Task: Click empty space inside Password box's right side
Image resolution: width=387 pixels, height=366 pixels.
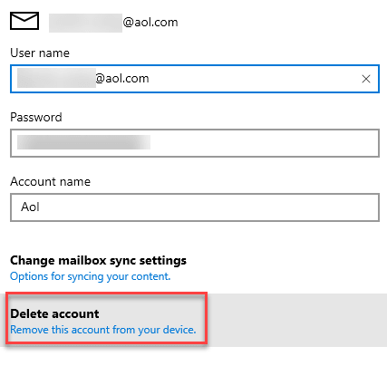Action: click(x=265, y=143)
